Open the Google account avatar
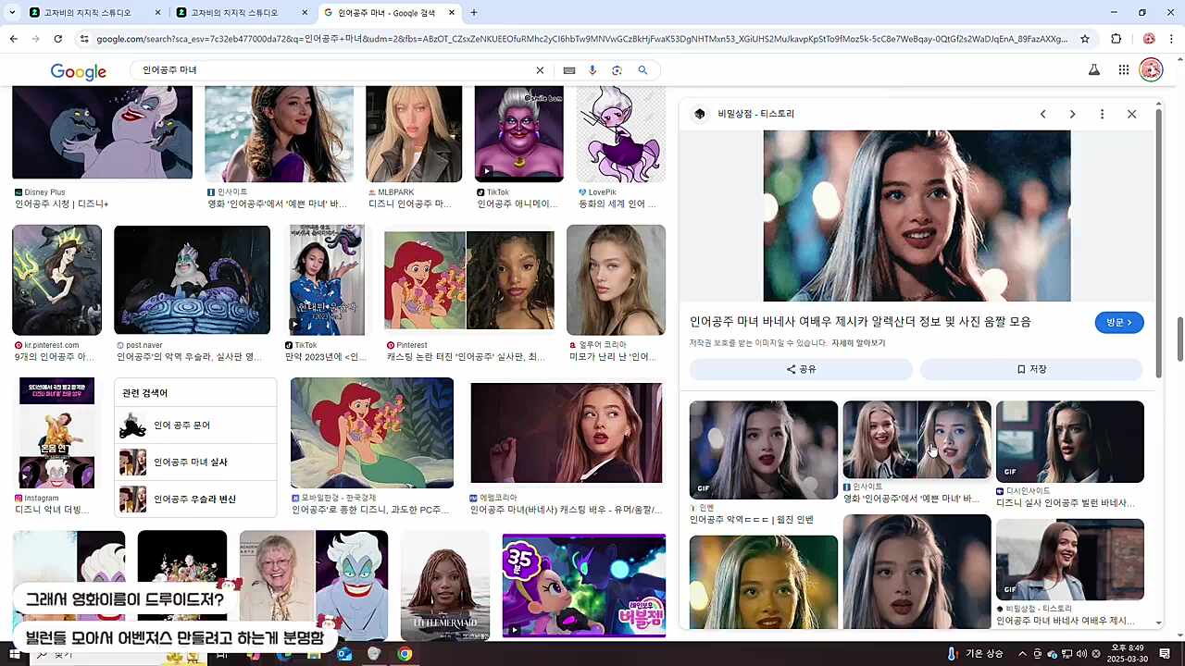 1151,70
